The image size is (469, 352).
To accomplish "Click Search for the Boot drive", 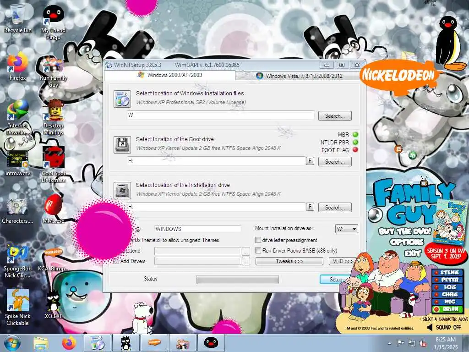I will [335, 162].
